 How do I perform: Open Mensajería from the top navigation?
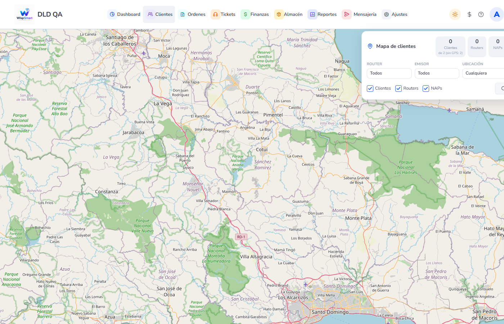tap(360, 14)
